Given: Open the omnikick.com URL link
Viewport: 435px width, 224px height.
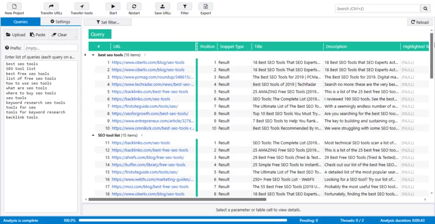Looking at the screenshot, I should (153, 128).
